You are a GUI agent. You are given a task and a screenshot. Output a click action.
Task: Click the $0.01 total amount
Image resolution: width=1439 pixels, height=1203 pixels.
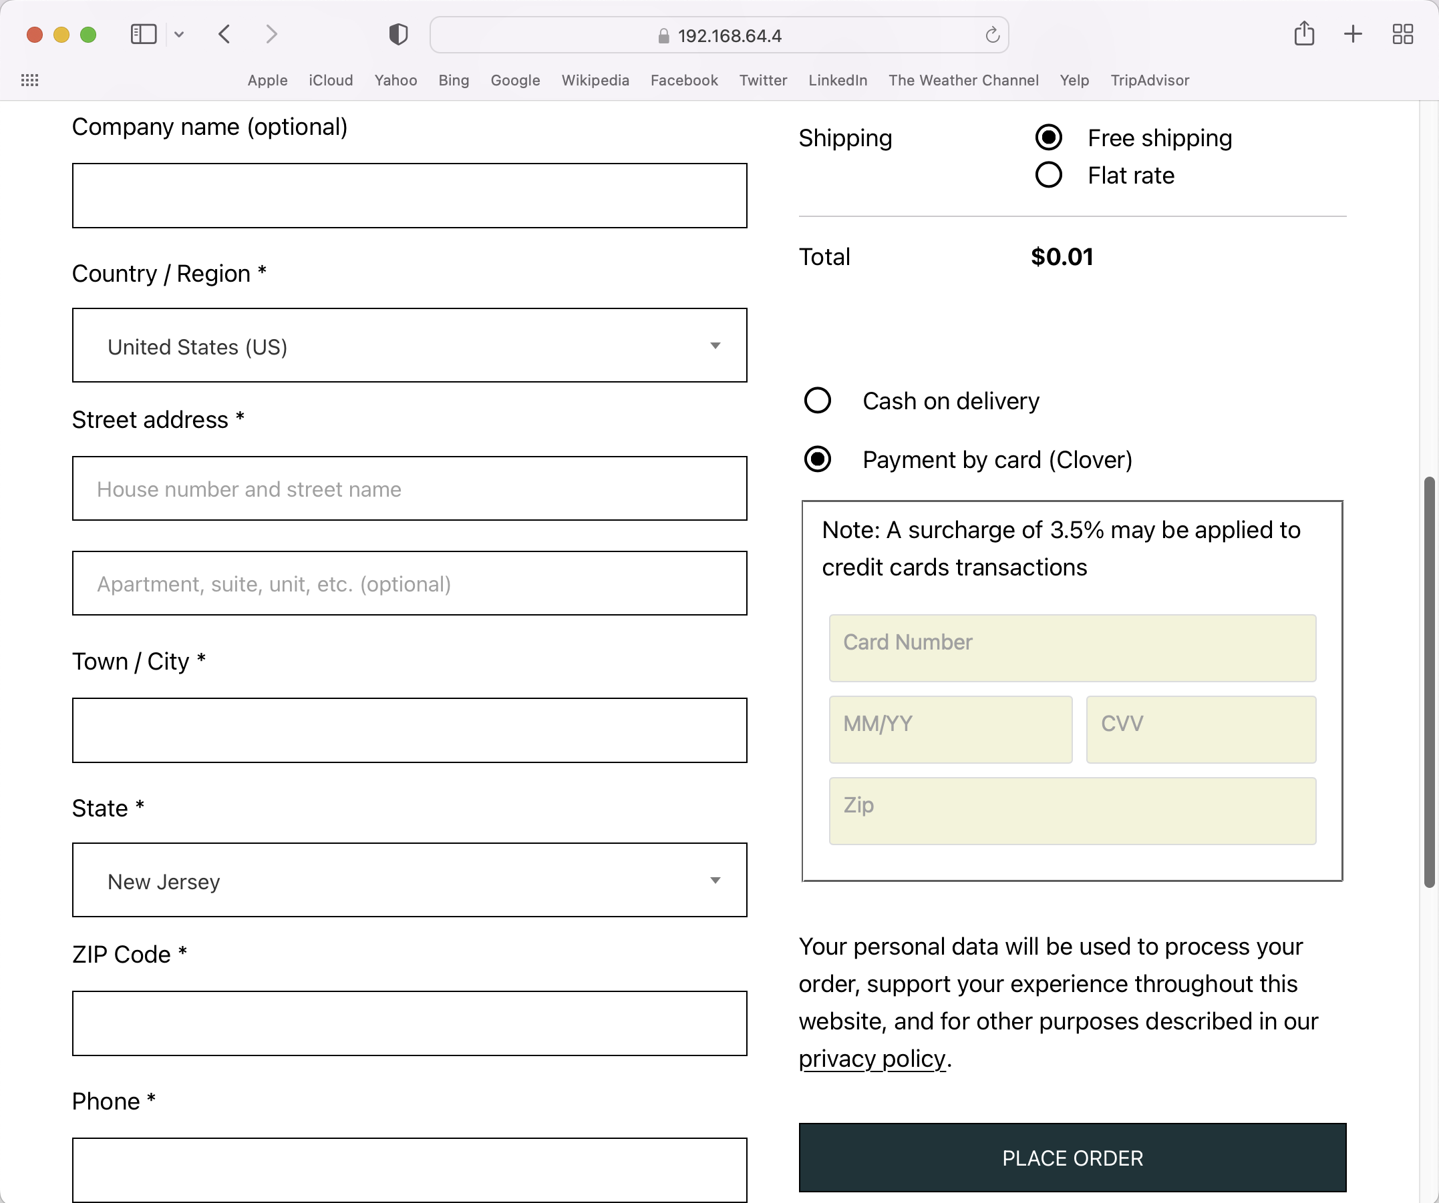[x=1062, y=257]
